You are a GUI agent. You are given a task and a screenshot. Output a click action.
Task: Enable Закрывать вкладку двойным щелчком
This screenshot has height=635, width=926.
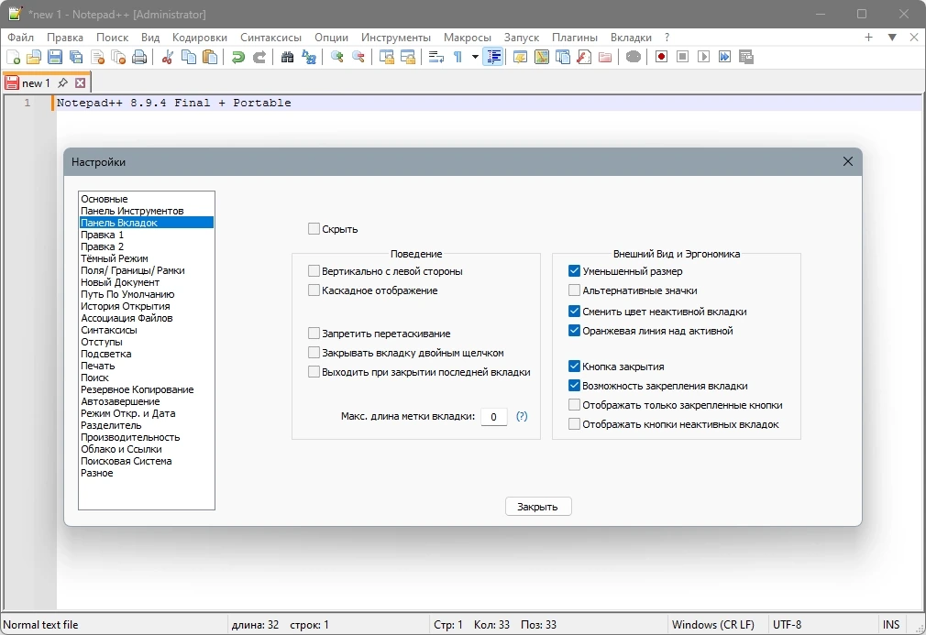(314, 353)
